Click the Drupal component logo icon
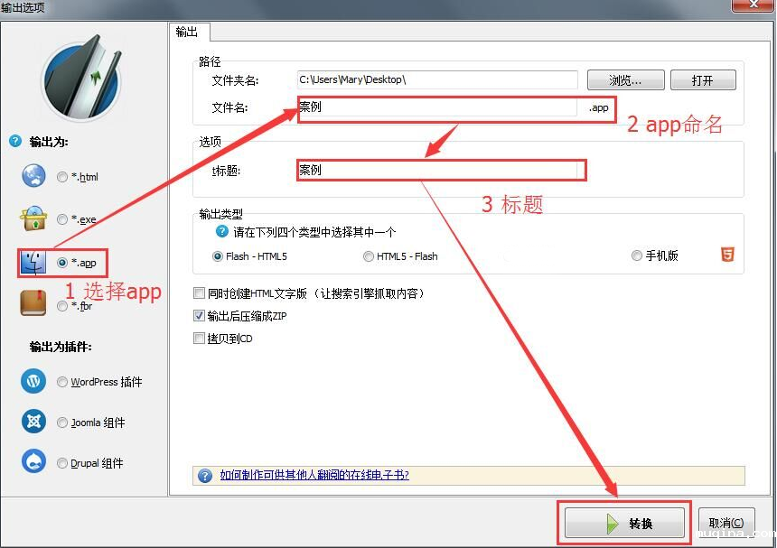The width and height of the screenshot is (777, 548). [33, 462]
